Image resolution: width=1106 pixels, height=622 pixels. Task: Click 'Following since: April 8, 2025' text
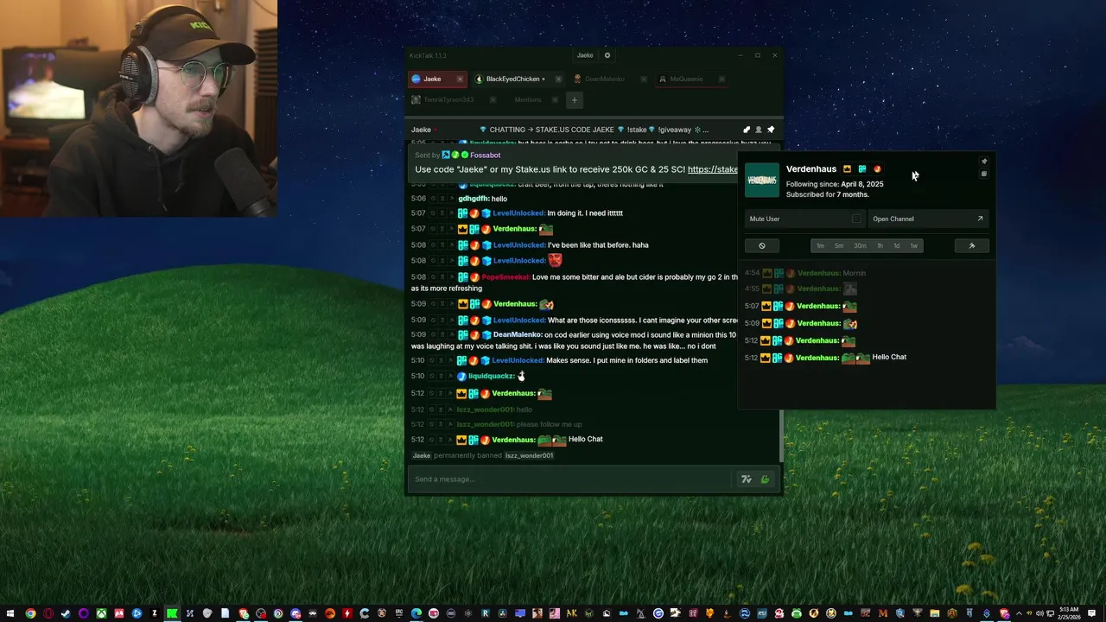(x=835, y=184)
